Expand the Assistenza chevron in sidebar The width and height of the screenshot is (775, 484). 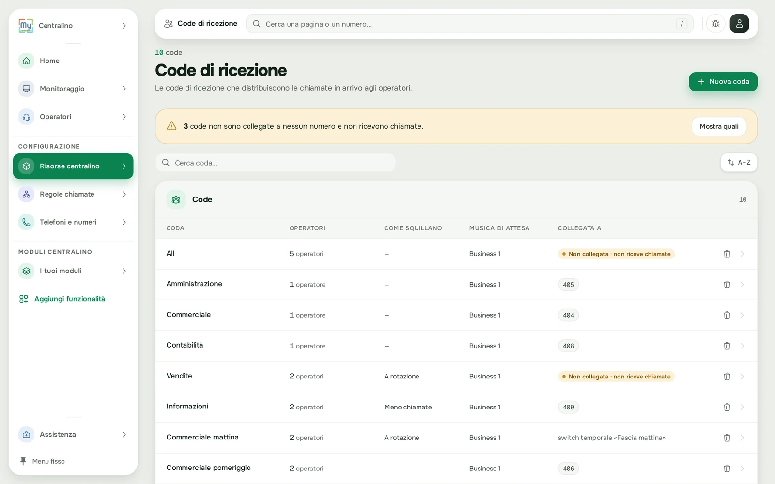[x=124, y=435]
